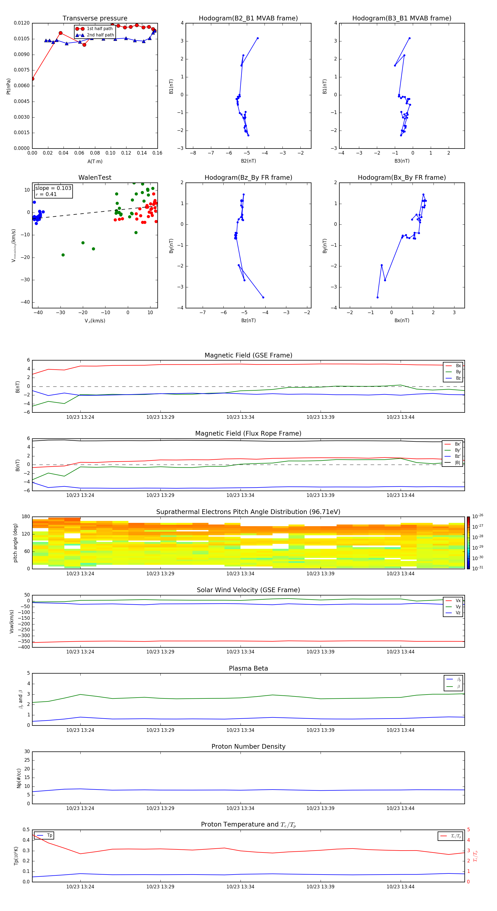Click the 'Te/Tp' legend in temperature plot

(450, 836)
